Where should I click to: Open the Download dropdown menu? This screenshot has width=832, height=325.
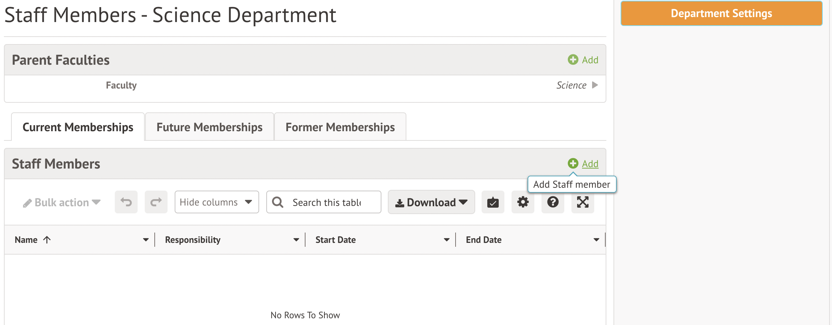coord(431,202)
